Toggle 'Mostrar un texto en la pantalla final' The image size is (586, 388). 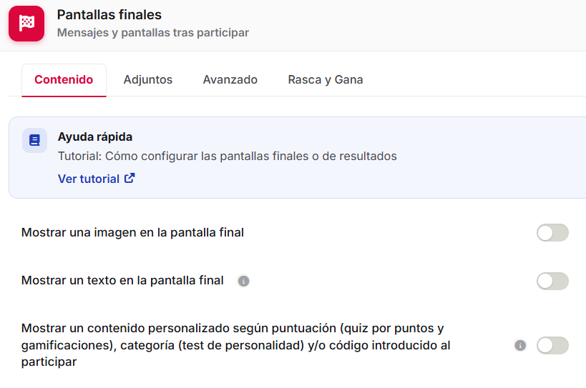coord(553,281)
